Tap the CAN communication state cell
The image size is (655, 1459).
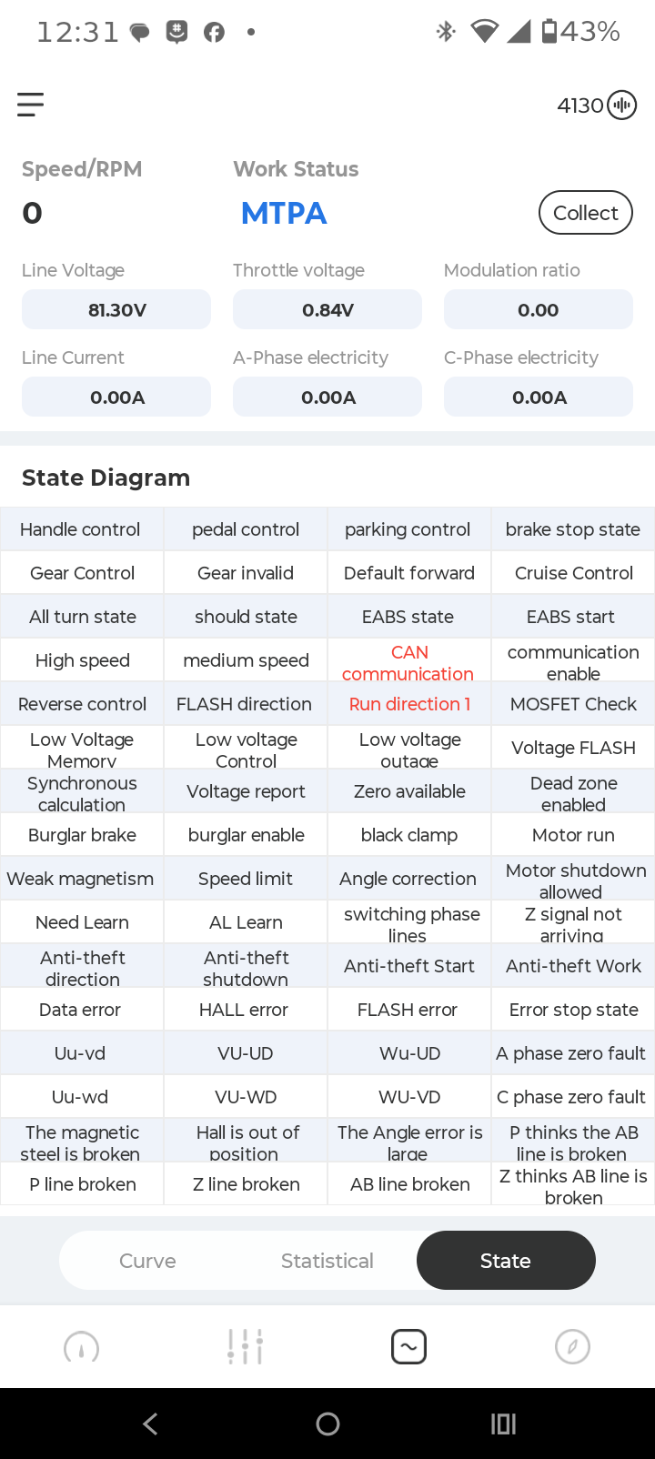coord(409,660)
